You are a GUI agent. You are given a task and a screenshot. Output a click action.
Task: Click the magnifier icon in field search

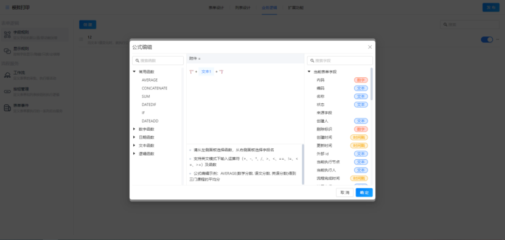(x=312, y=61)
